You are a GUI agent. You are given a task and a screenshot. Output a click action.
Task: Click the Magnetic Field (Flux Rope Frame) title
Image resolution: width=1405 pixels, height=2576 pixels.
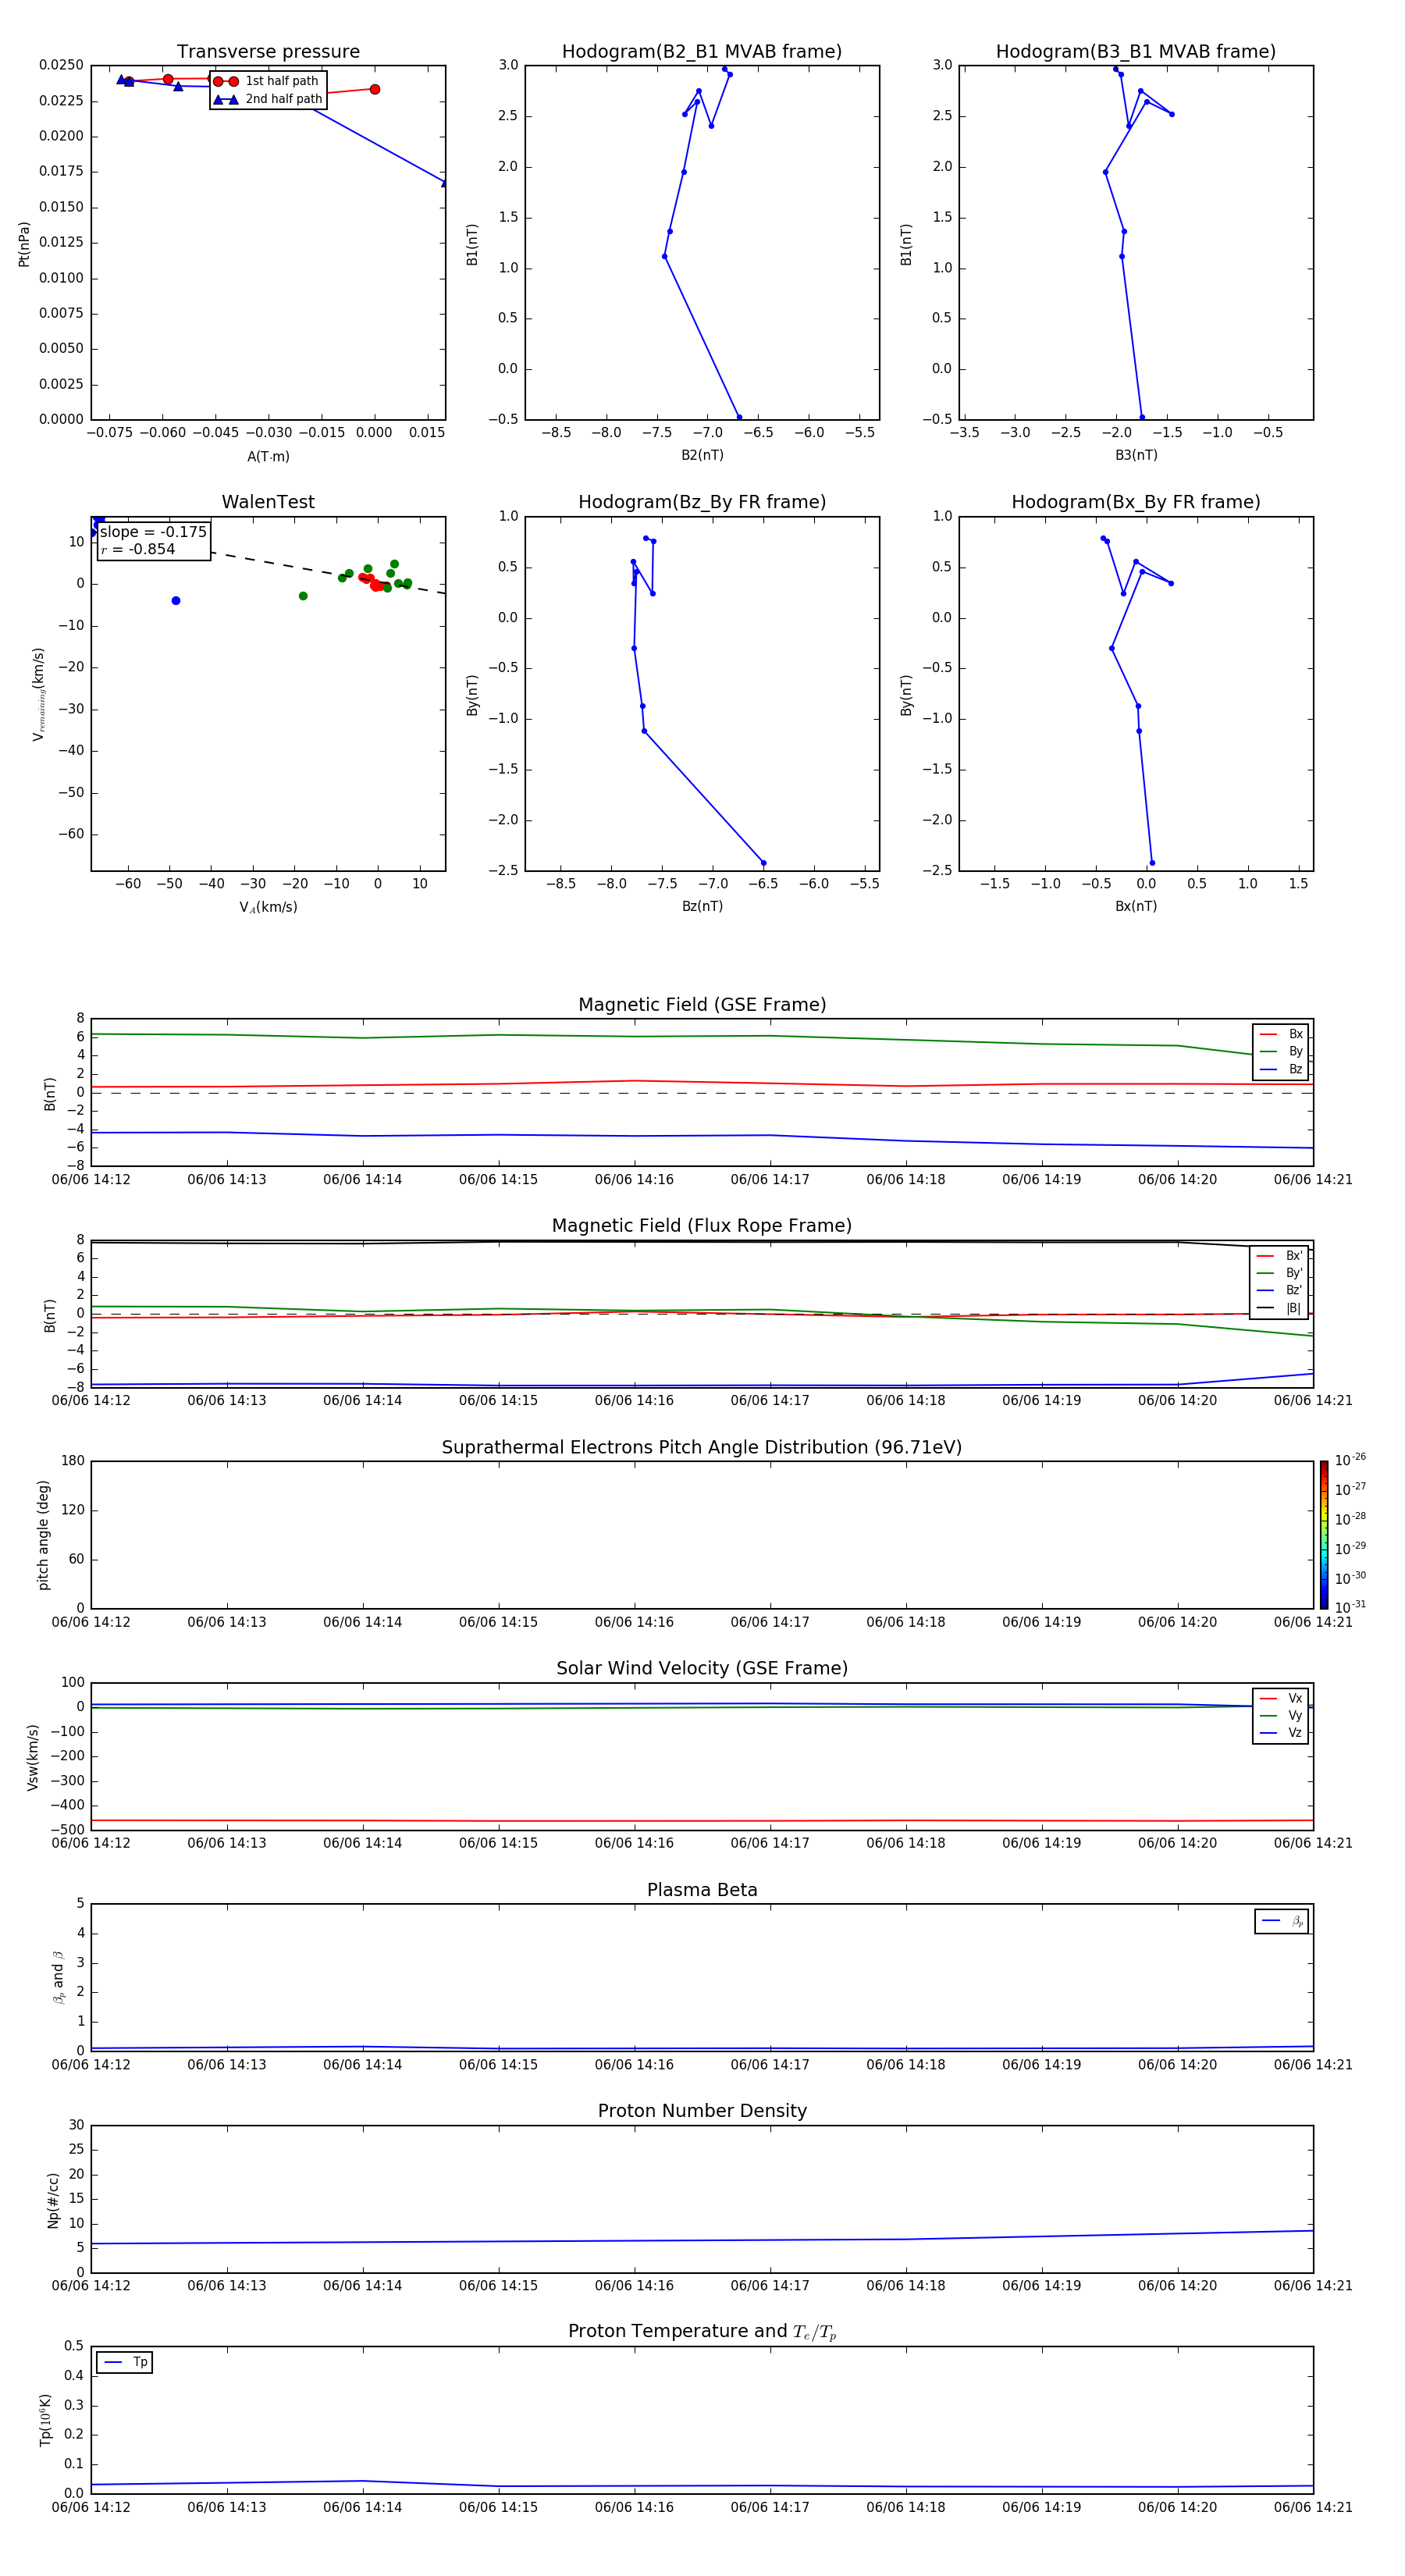[x=702, y=1226]
